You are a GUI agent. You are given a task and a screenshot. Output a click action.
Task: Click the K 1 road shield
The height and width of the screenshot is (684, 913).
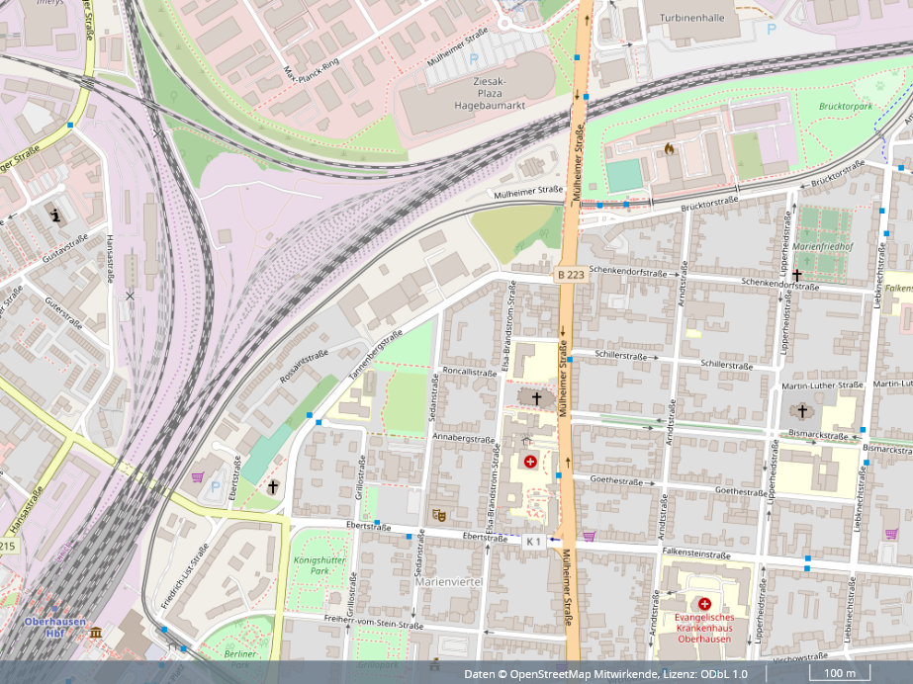pos(533,541)
